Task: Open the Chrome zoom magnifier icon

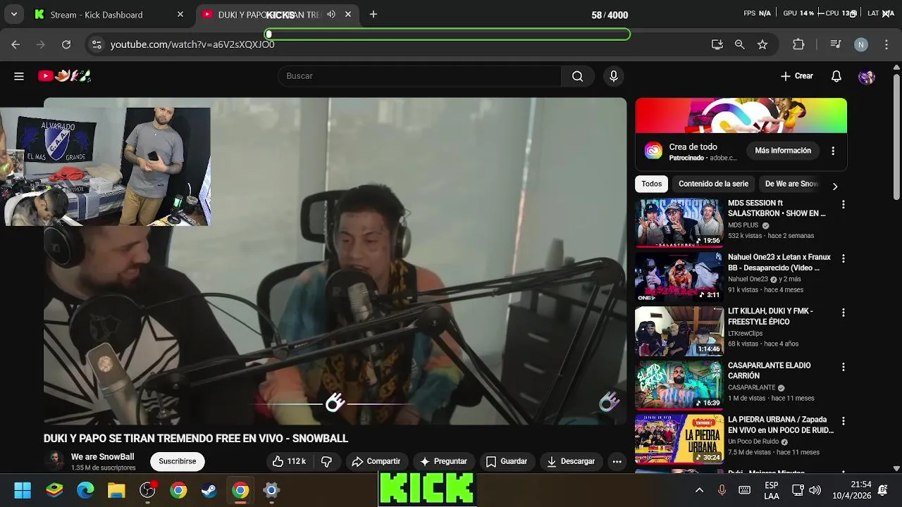Action: click(x=739, y=44)
